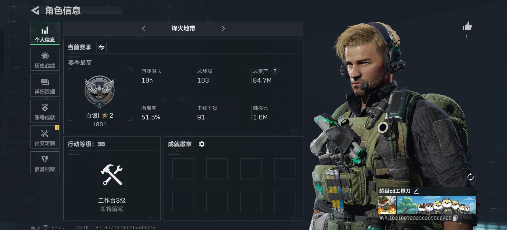Click the player avatar thumbnail

point(387,205)
